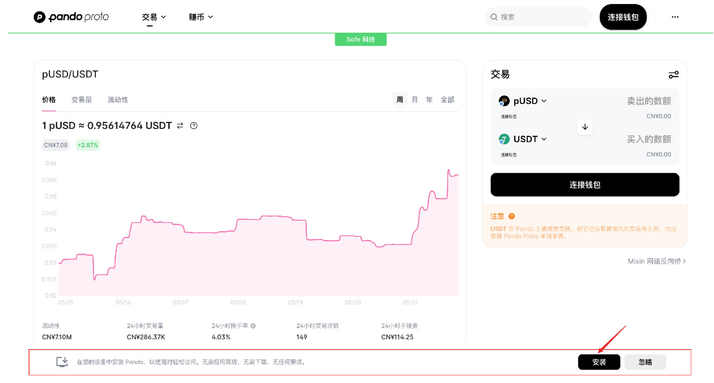Click the price help question mark icon
Viewport: 714px width, 383px height.
[194, 126]
